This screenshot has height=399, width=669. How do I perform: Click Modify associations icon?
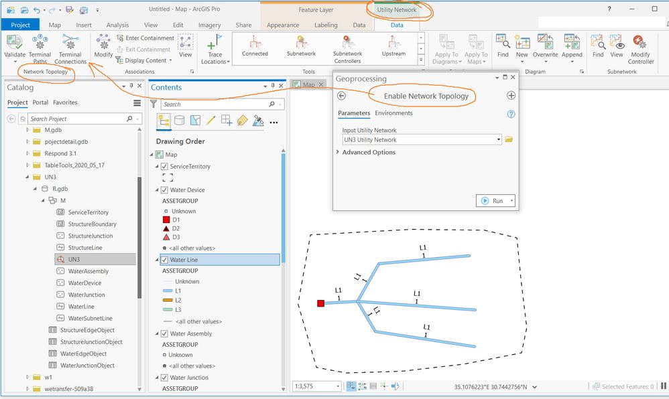[103, 42]
